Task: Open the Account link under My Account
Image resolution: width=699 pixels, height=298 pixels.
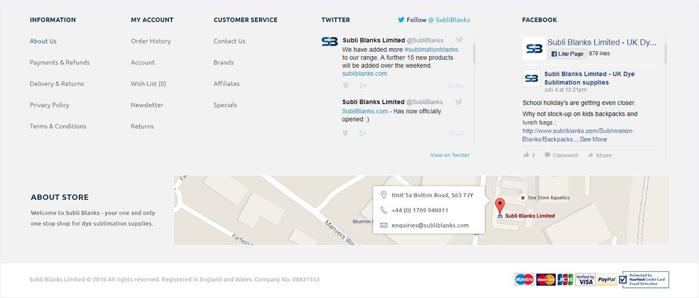Action: tap(143, 62)
